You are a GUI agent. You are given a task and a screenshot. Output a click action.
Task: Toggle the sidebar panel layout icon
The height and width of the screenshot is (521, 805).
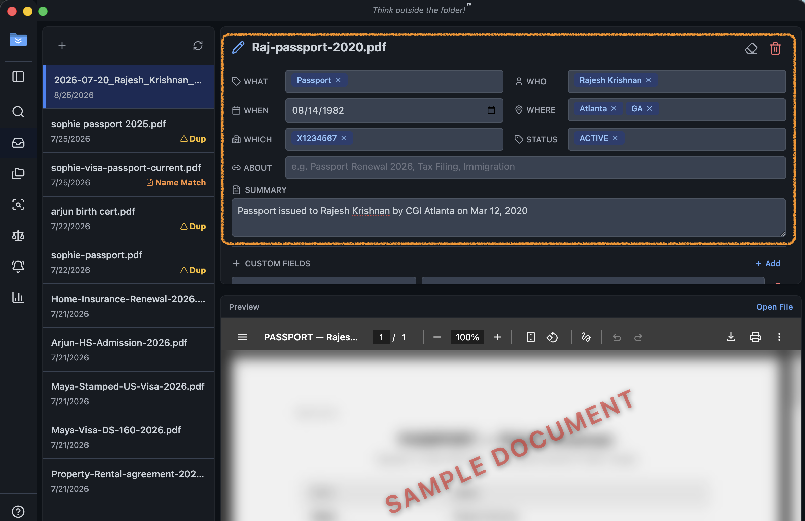tap(18, 76)
